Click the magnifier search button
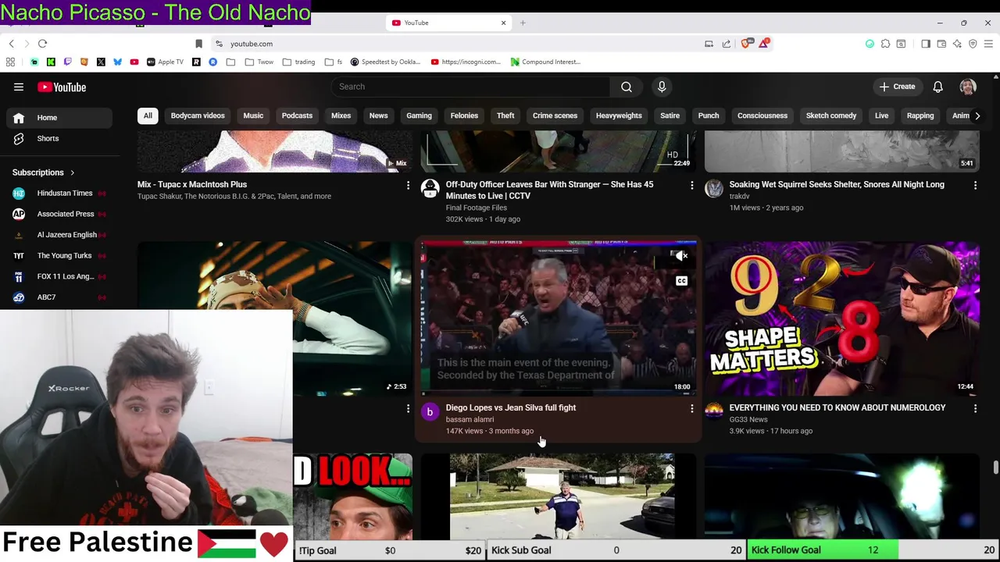The image size is (1000, 562). coord(627,87)
